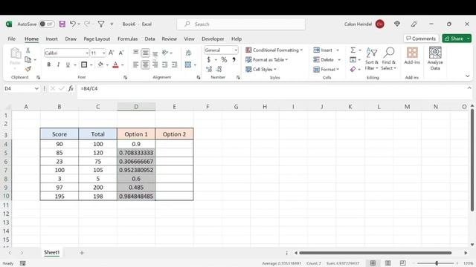Click the Comments button
The image size is (476, 267).
click(x=421, y=39)
